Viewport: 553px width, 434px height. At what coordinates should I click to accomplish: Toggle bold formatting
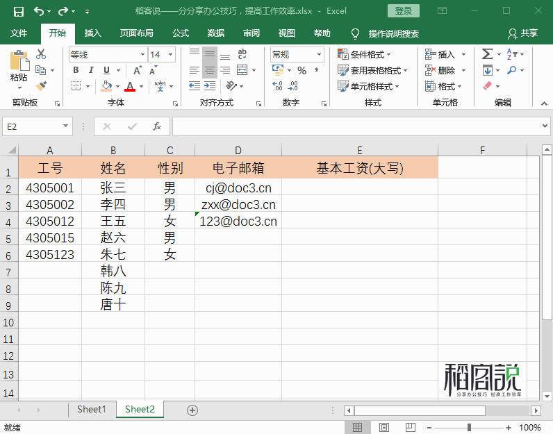pyautogui.click(x=76, y=70)
